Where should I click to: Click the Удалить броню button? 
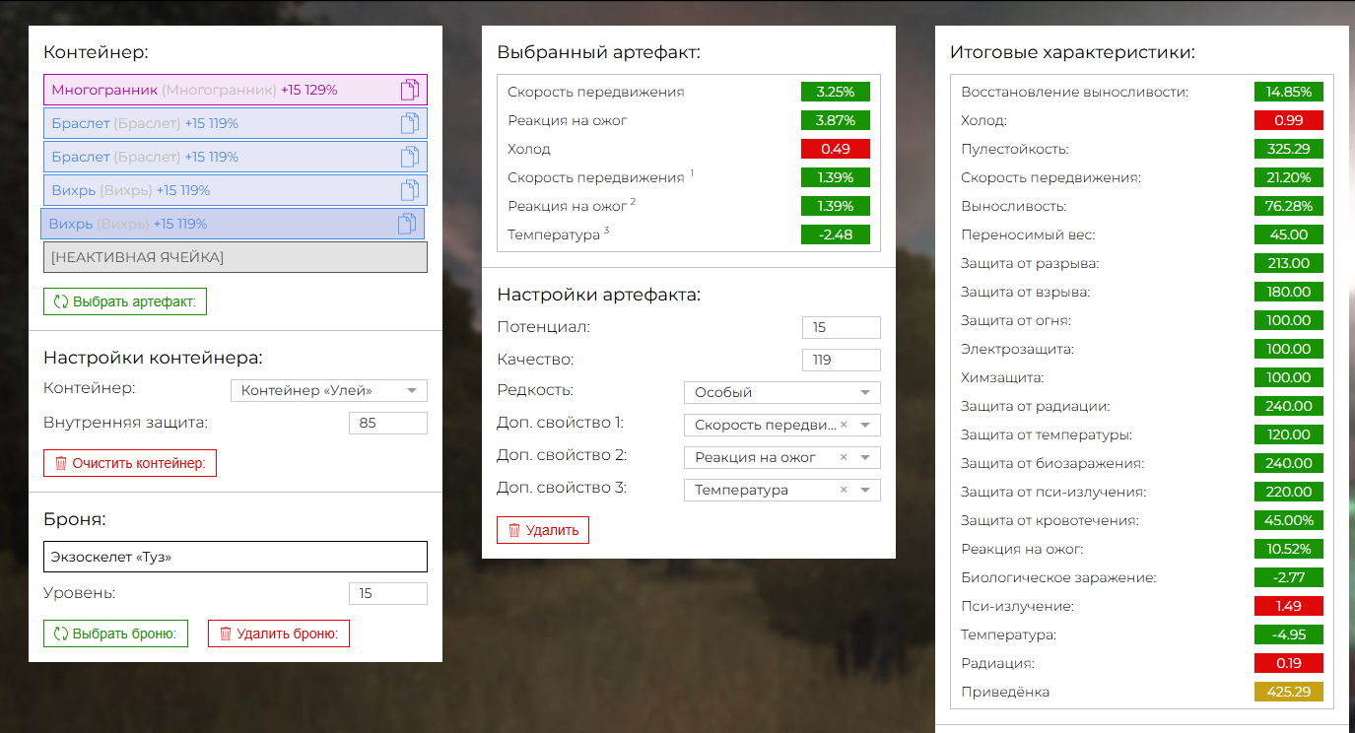(x=279, y=633)
